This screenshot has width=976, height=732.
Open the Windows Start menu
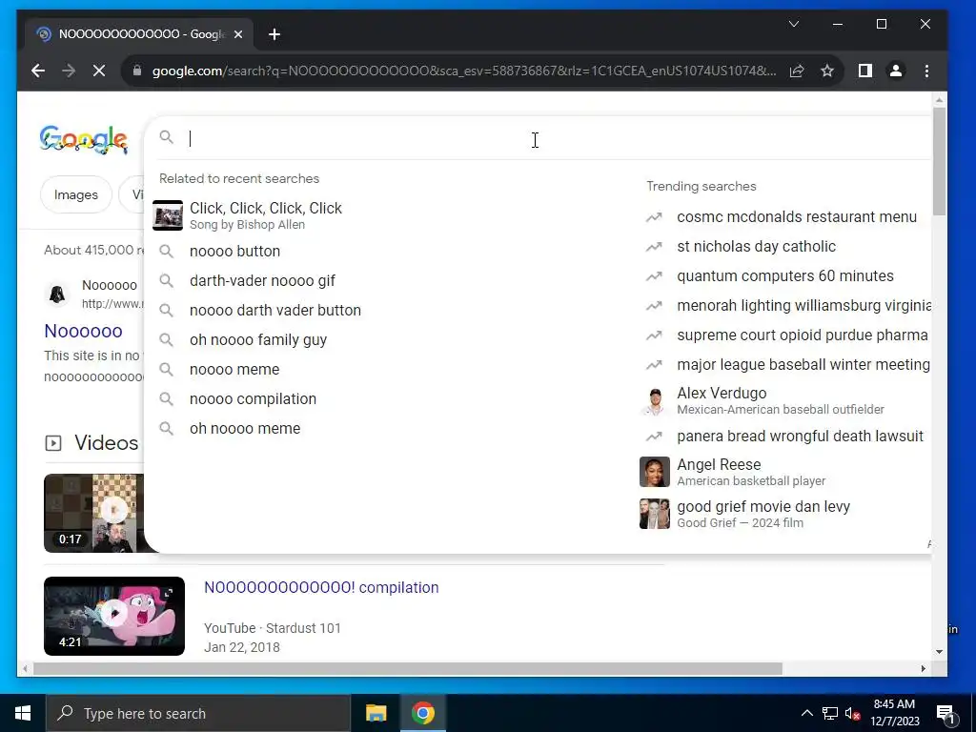tap(23, 713)
